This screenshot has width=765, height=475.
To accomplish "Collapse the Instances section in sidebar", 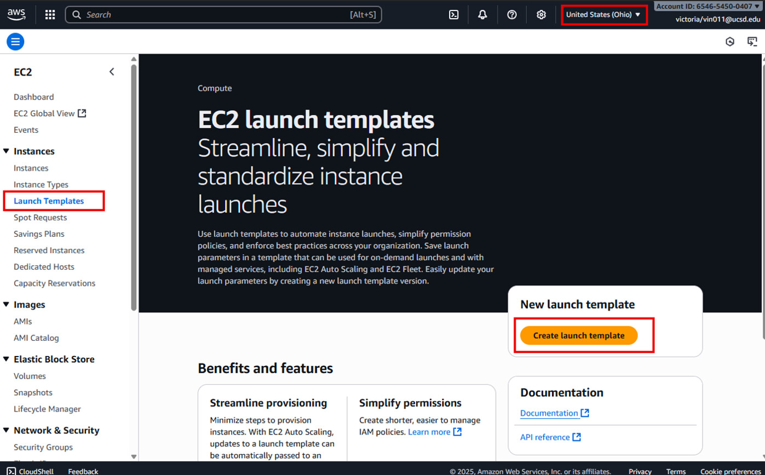I will [x=7, y=151].
